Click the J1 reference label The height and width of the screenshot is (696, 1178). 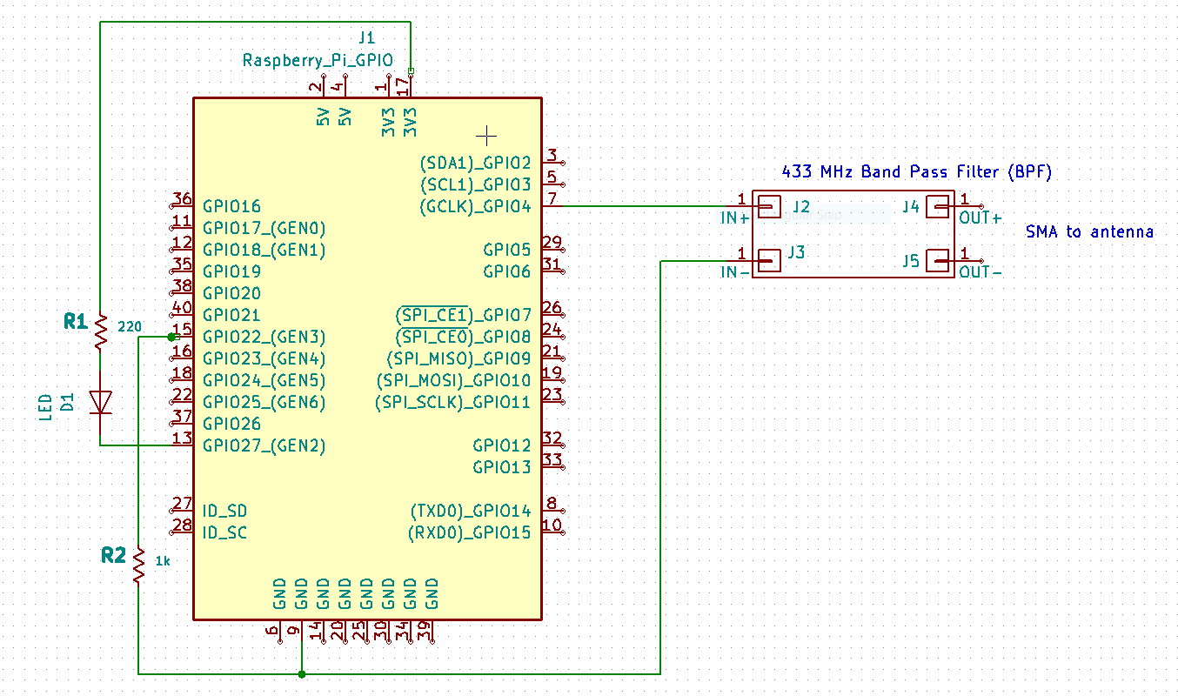click(x=367, y=38)
